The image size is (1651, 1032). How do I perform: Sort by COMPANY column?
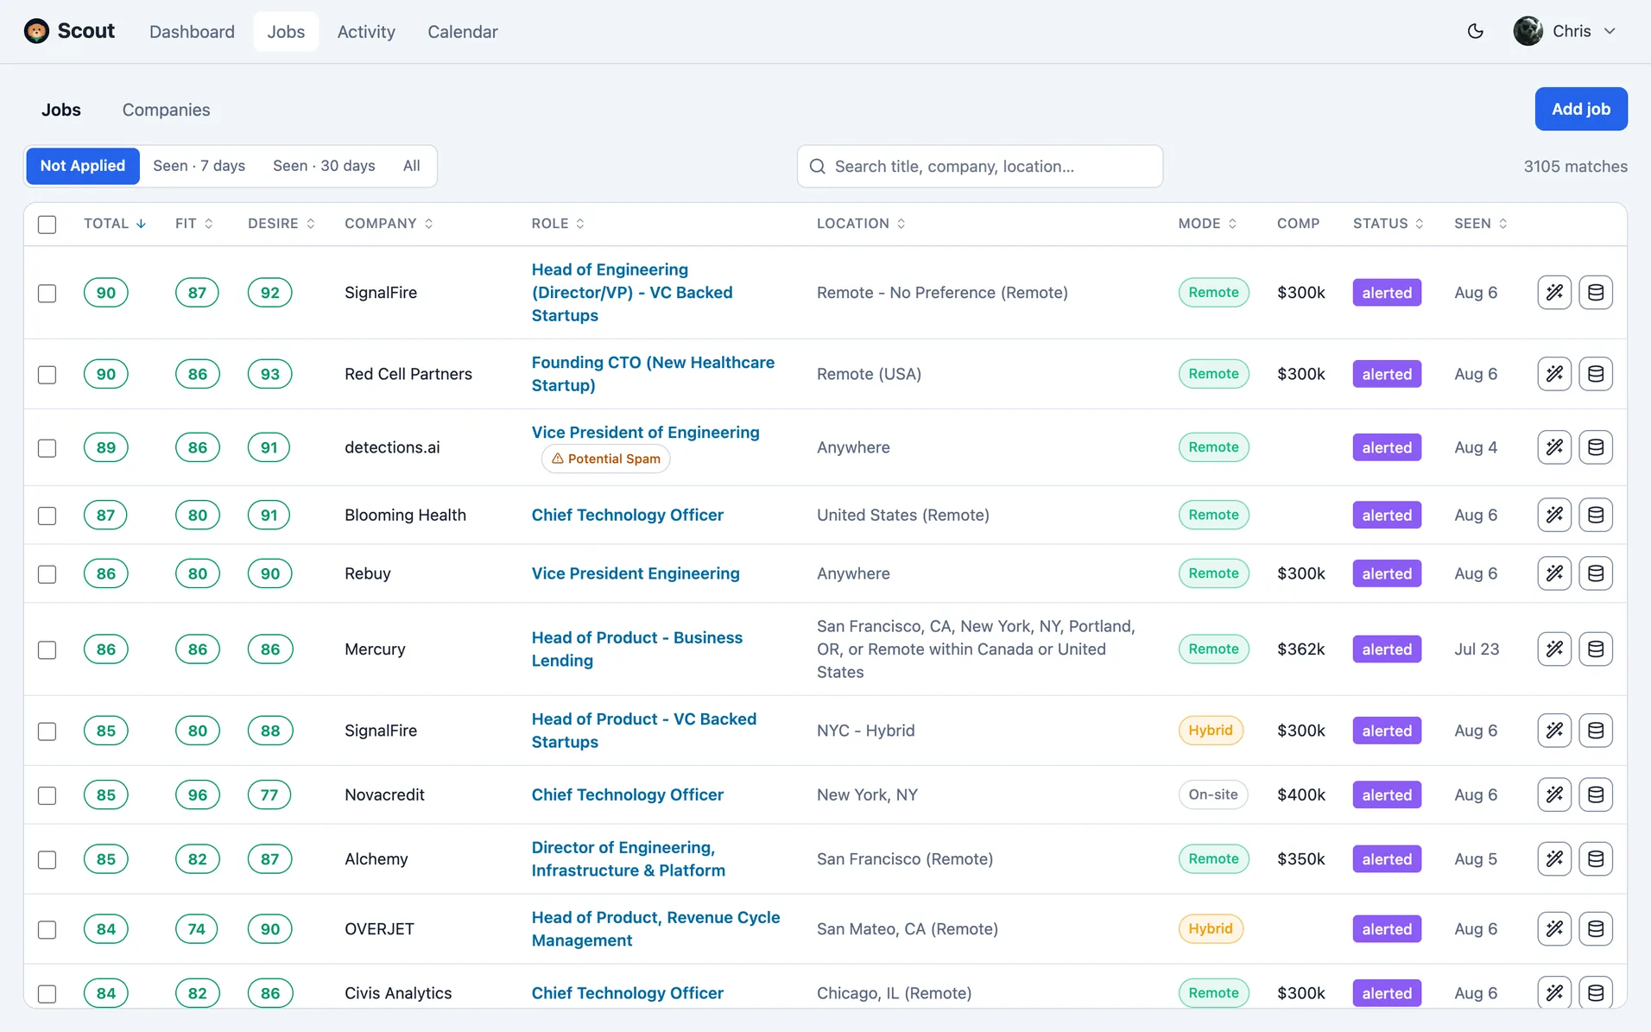389,224
